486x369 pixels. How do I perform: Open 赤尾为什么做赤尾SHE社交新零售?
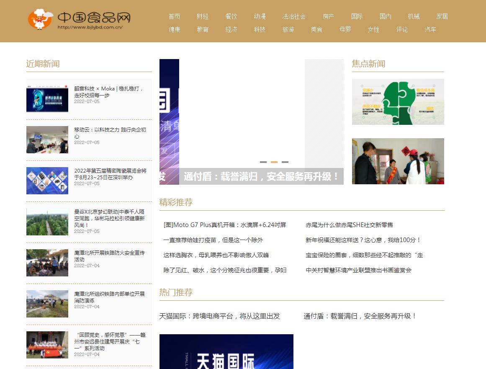(349, 225)
